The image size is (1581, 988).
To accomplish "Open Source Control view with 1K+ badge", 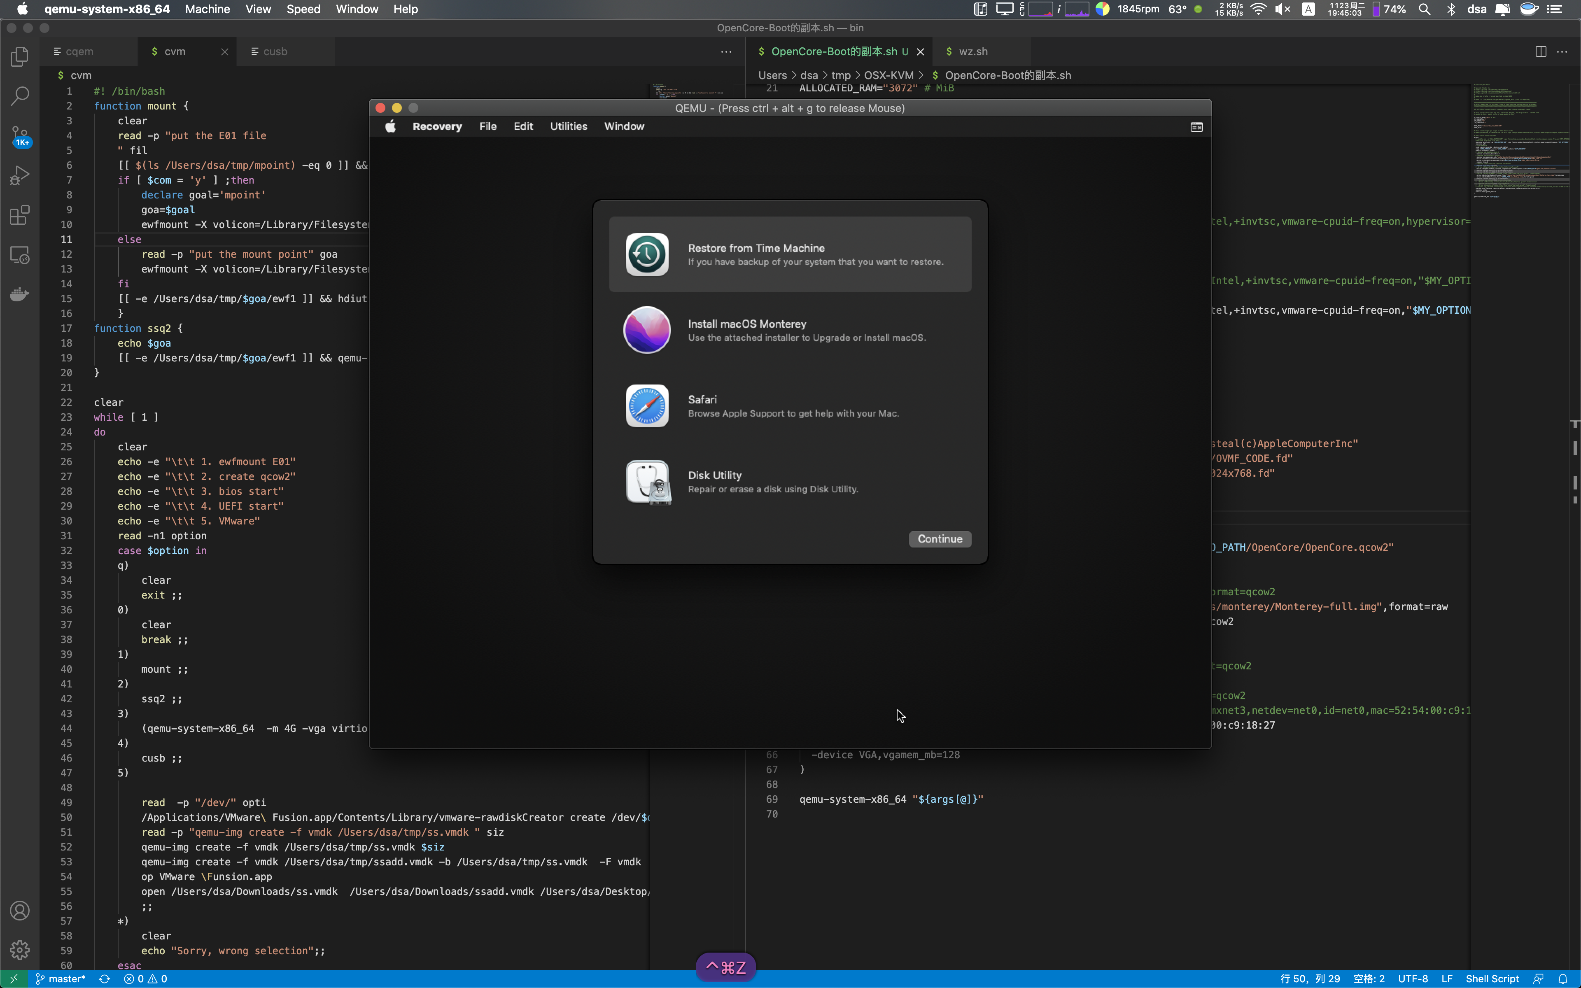I will [x=20, y=136].
